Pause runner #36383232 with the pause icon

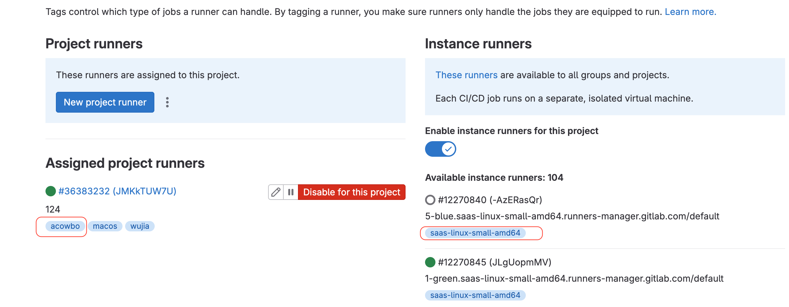(291, 192)
